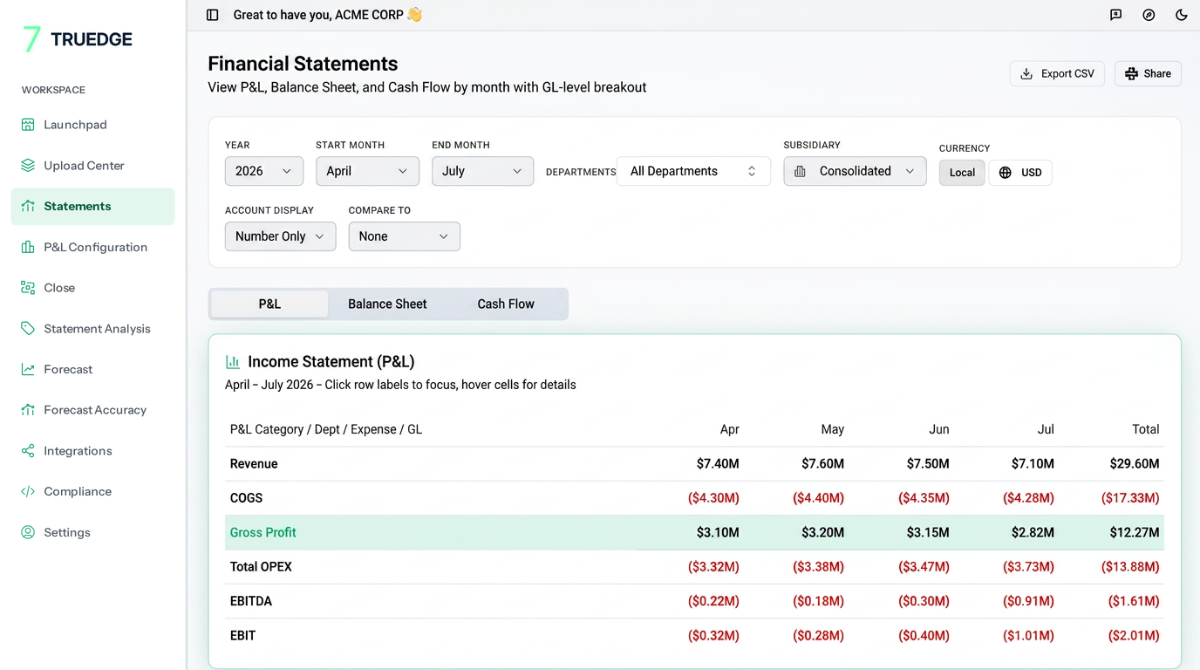Click the compass explore icon
Image resolution: width=1200 pixels, height=670 pixels.
click(1149, 15)
